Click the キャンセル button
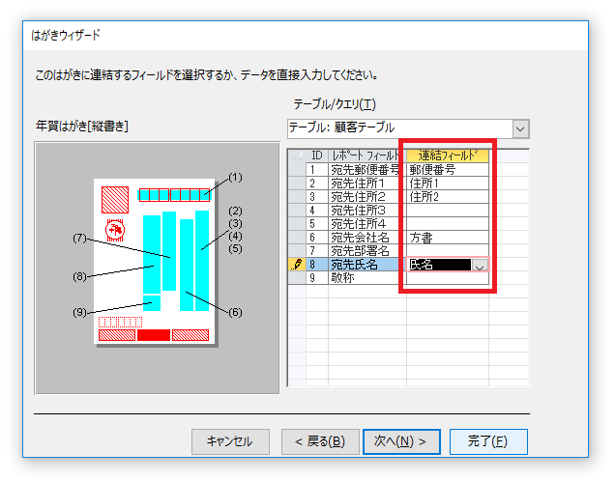This screenshot has width=615, height=481. (x=230, y=441)
